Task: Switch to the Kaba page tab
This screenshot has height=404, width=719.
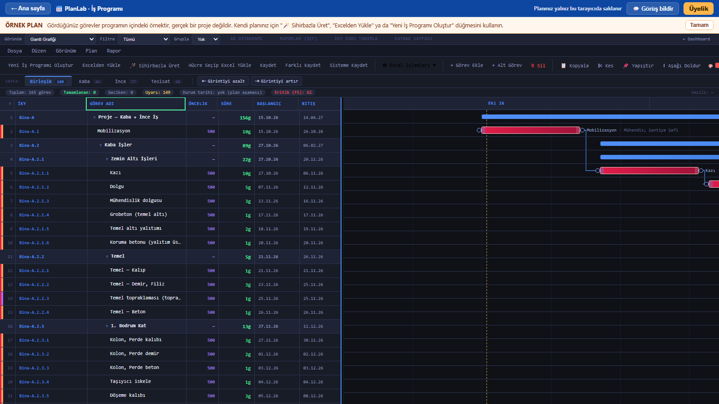Action: (x=89, y=81)
